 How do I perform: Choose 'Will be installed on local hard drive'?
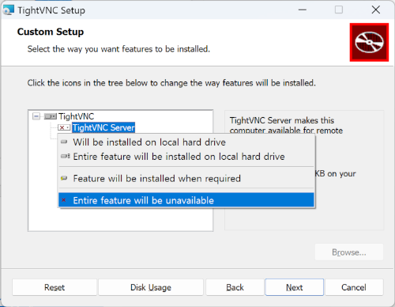coord(186,142)
